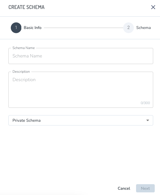Image resolution: width=160 pixels, height=195 pixels.
Task: Click the Private Schema selected value text
Action: point(27,120)
